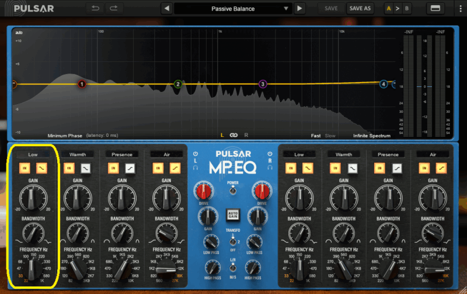Go to the next preset with right arrow
The height and width of the screenshot is (294, 467).
coord(299,8)
